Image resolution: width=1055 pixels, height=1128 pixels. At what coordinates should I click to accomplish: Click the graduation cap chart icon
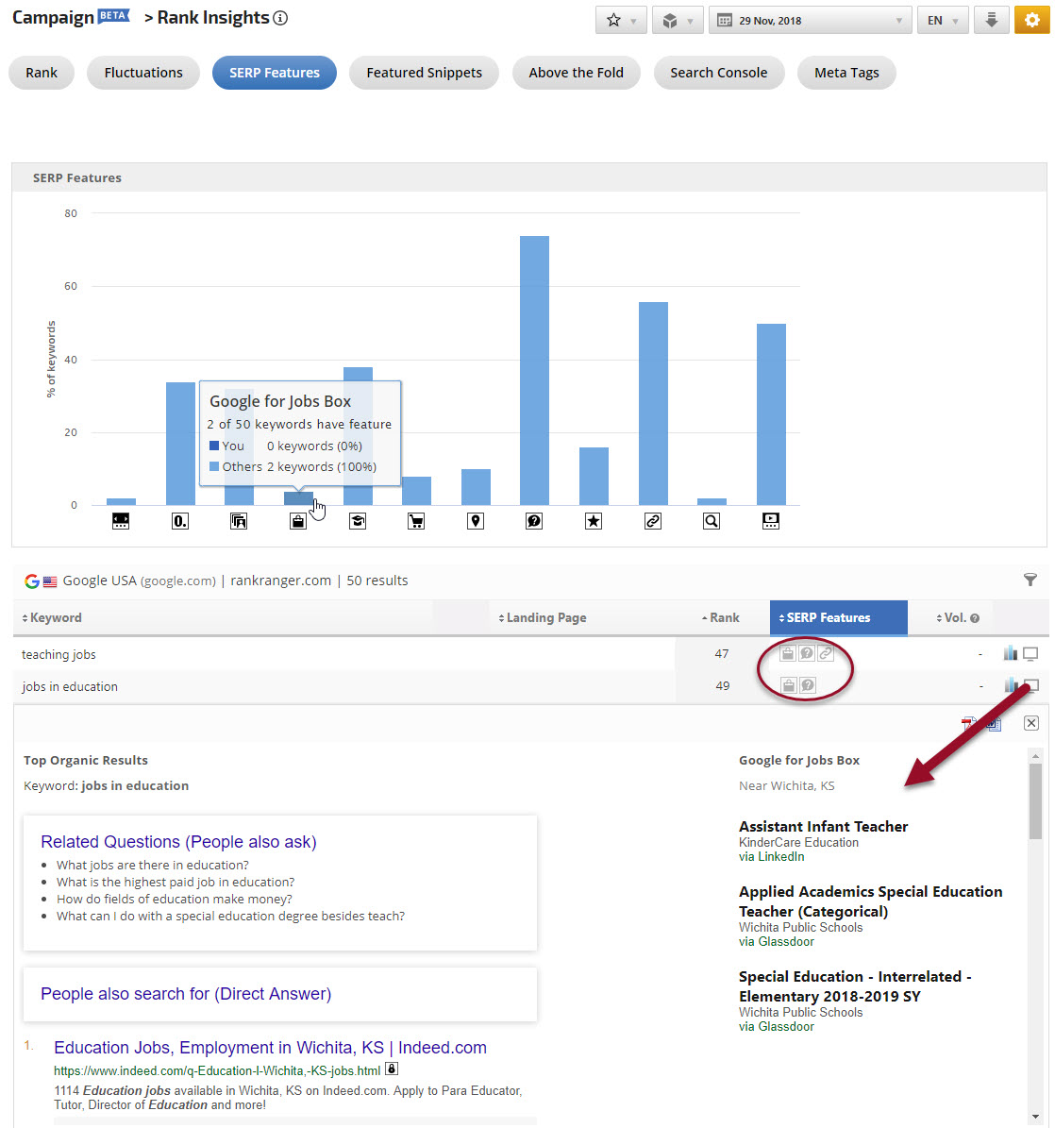click(358, 521)
